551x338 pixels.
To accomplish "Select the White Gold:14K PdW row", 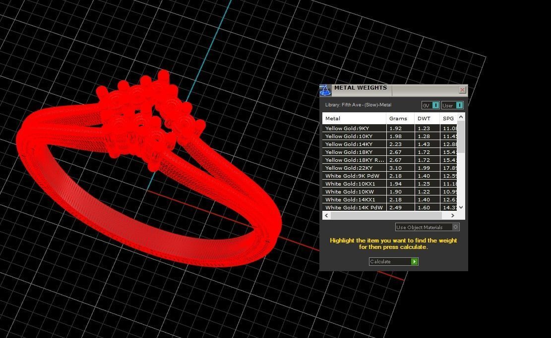I will click(x=390, y=207).
